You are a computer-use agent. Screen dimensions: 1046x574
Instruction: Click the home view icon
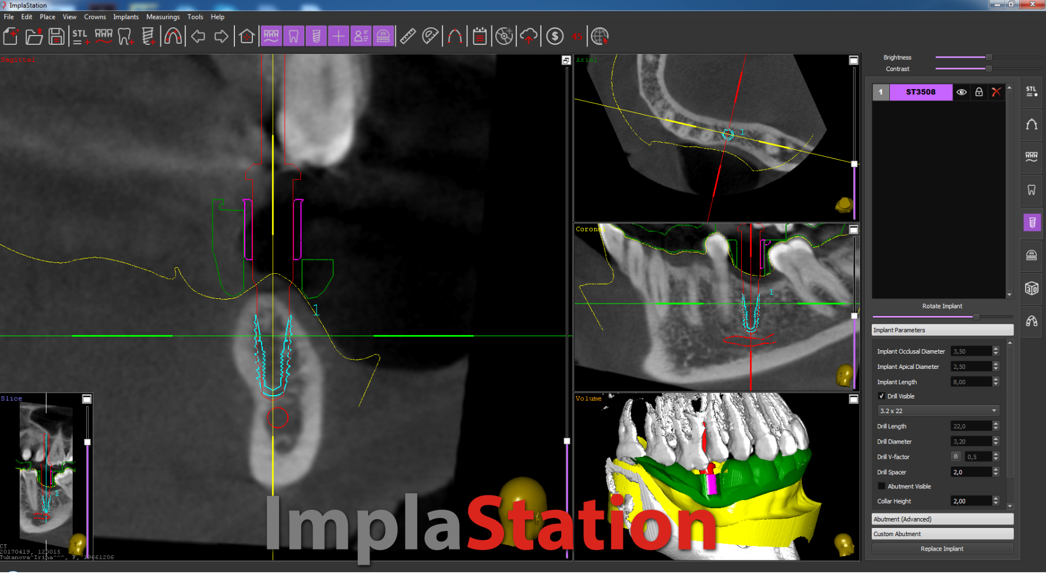[x=246, y=37]
